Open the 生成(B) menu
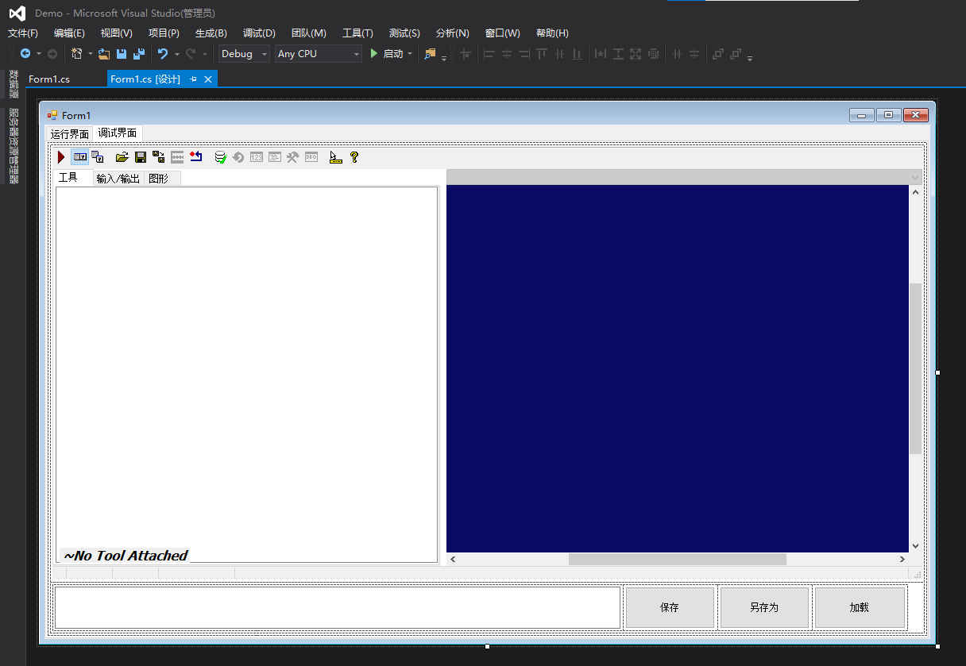 211,33
